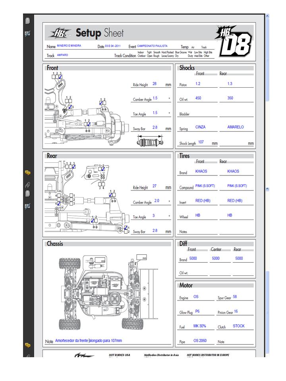
Task: Edit Front Shock Length value 107
Action: pyautogui.click(x=201, y=142)
